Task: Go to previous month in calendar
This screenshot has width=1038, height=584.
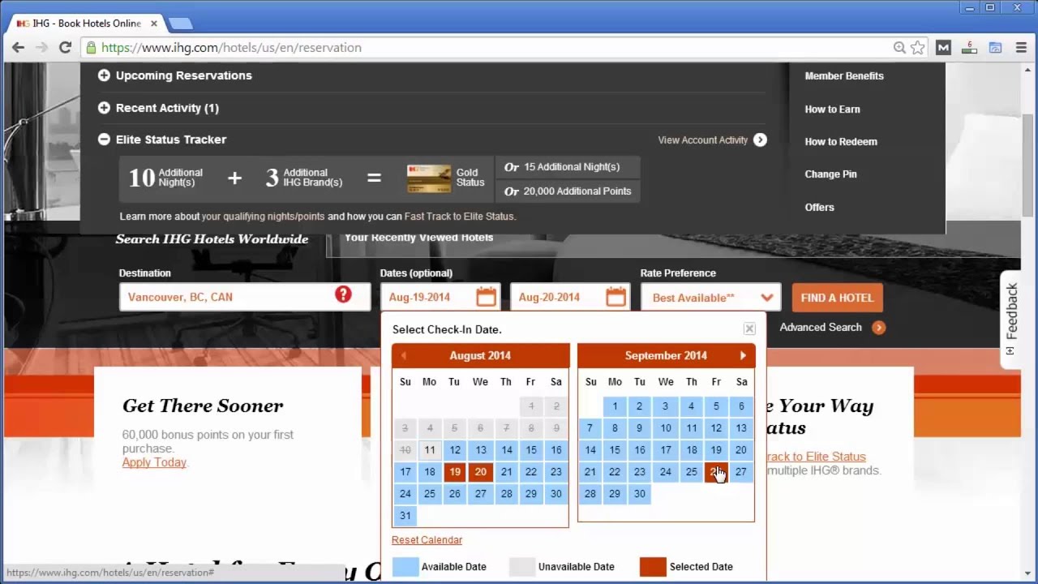Action: pos(403,355)
